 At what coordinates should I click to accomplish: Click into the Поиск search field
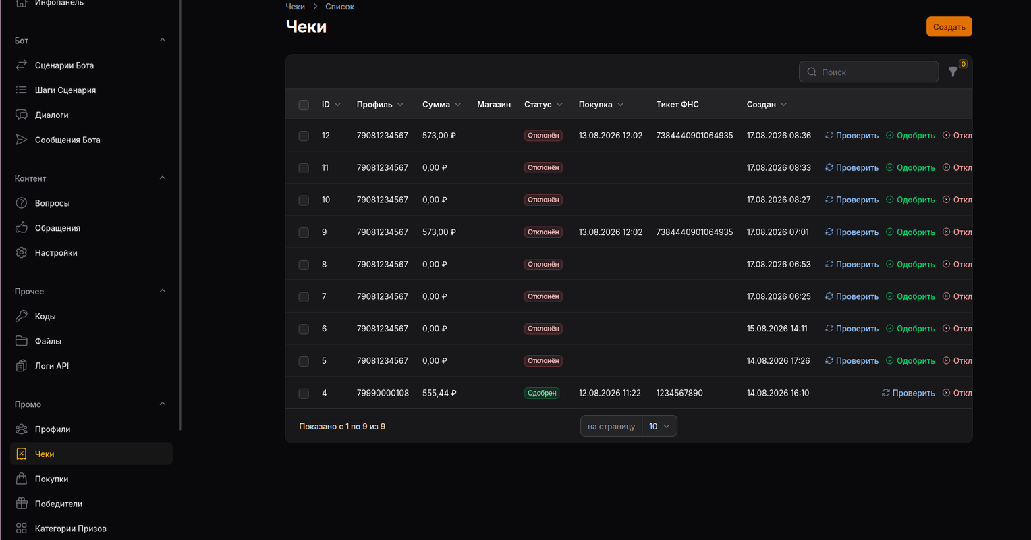(x=868, y=72)
